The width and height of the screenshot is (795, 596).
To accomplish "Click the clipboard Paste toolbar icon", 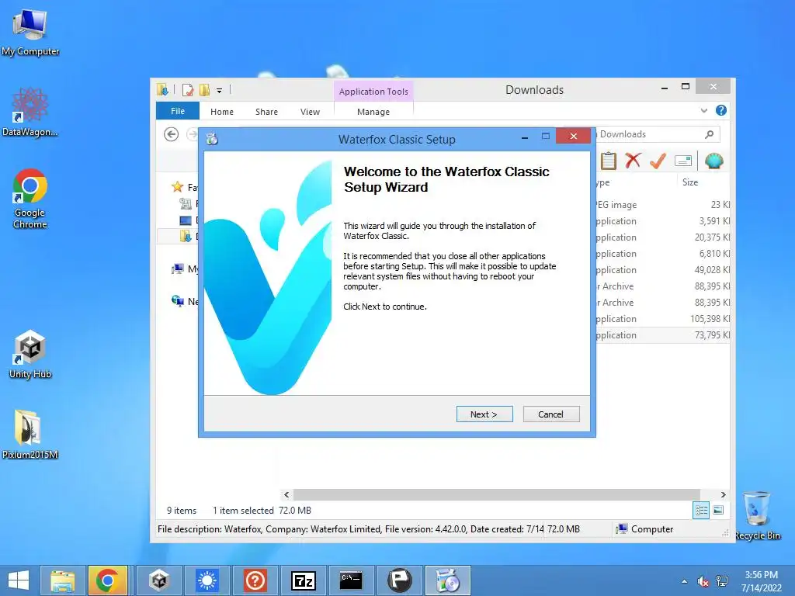I will click(x=609, y=161).
